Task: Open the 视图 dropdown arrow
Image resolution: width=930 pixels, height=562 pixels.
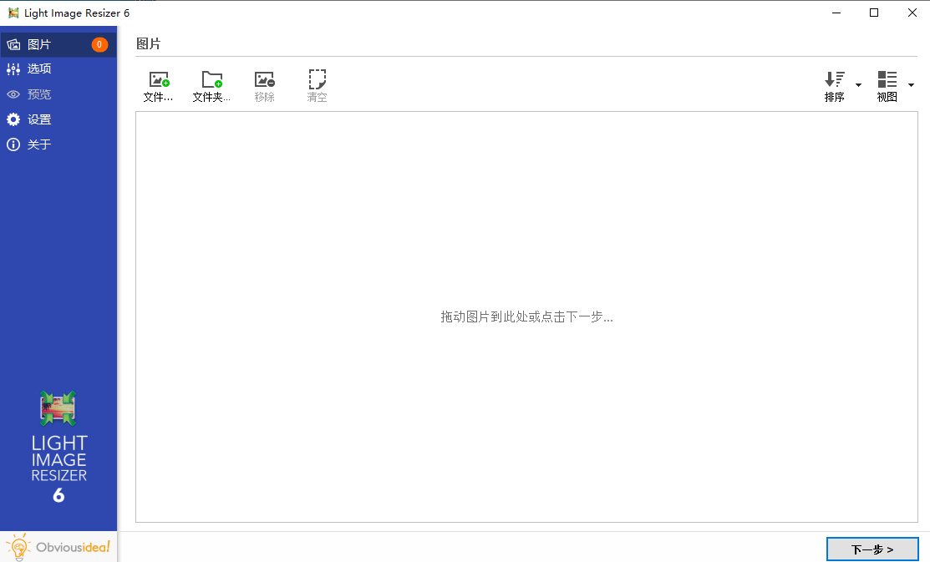Action: tap(912, 84)
